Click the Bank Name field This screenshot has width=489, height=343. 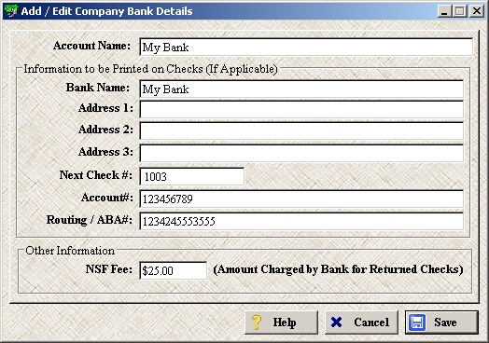[x=301, y=89]
